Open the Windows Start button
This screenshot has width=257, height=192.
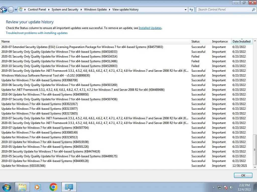point(7,187)
